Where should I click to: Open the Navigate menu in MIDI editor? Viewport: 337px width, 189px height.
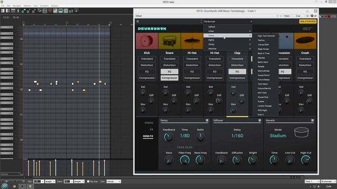(x=17, y=6)
